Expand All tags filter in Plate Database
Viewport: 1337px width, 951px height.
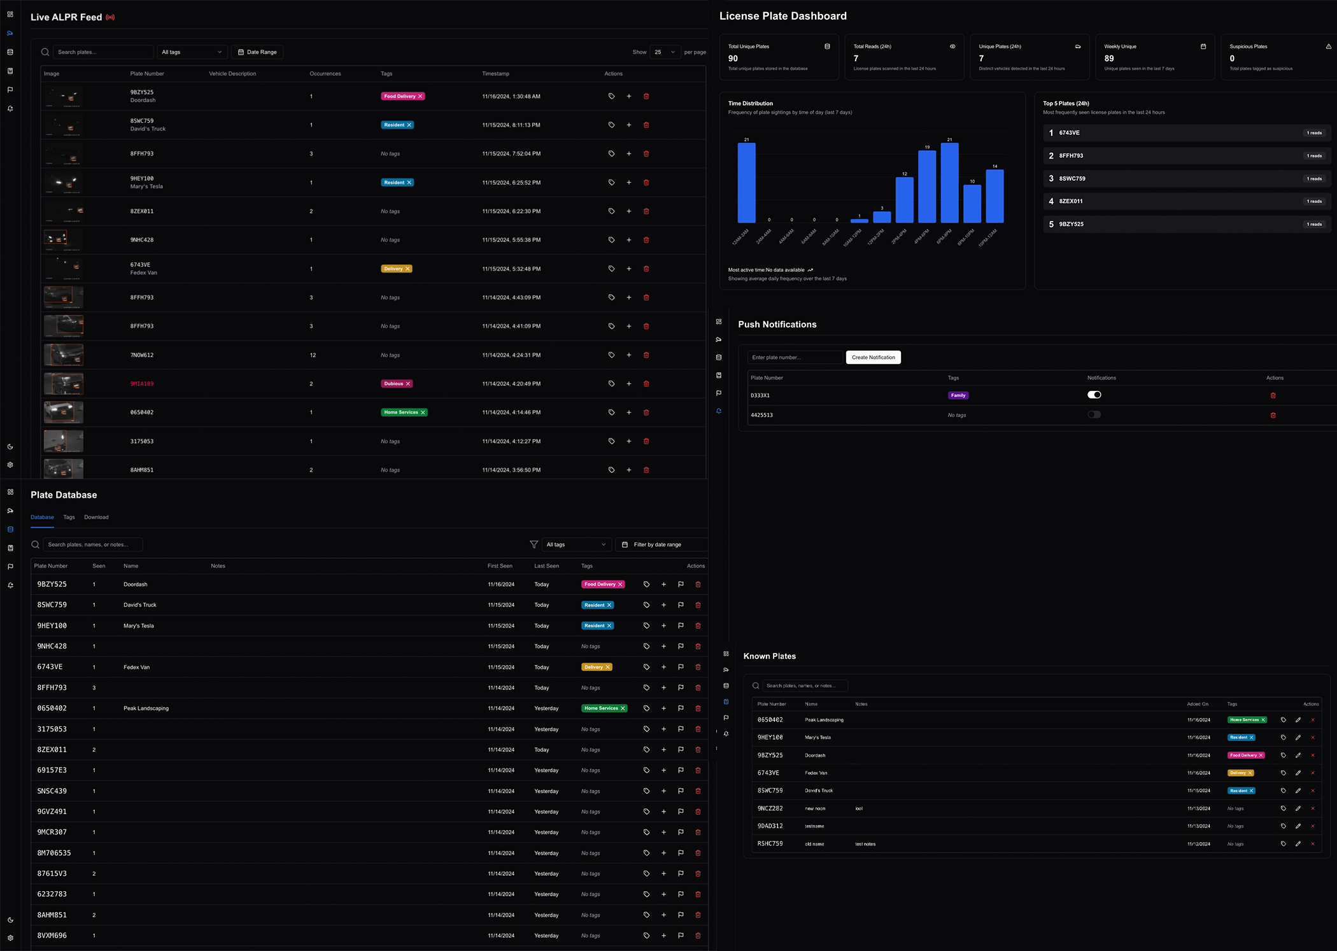[x=576, y=544]
